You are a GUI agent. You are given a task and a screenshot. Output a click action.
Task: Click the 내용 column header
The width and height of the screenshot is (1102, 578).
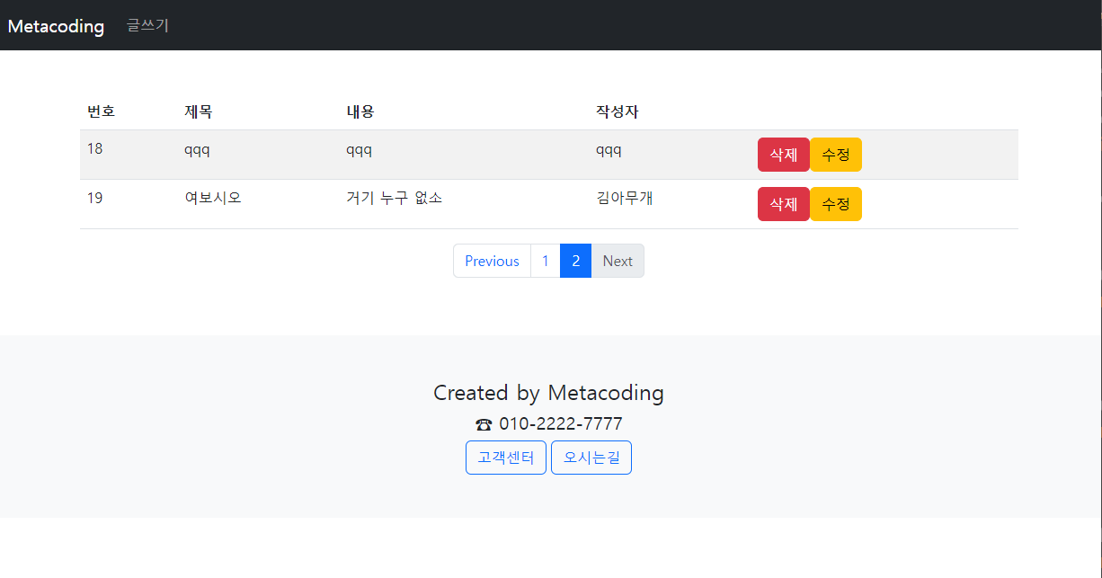point(360,111)
